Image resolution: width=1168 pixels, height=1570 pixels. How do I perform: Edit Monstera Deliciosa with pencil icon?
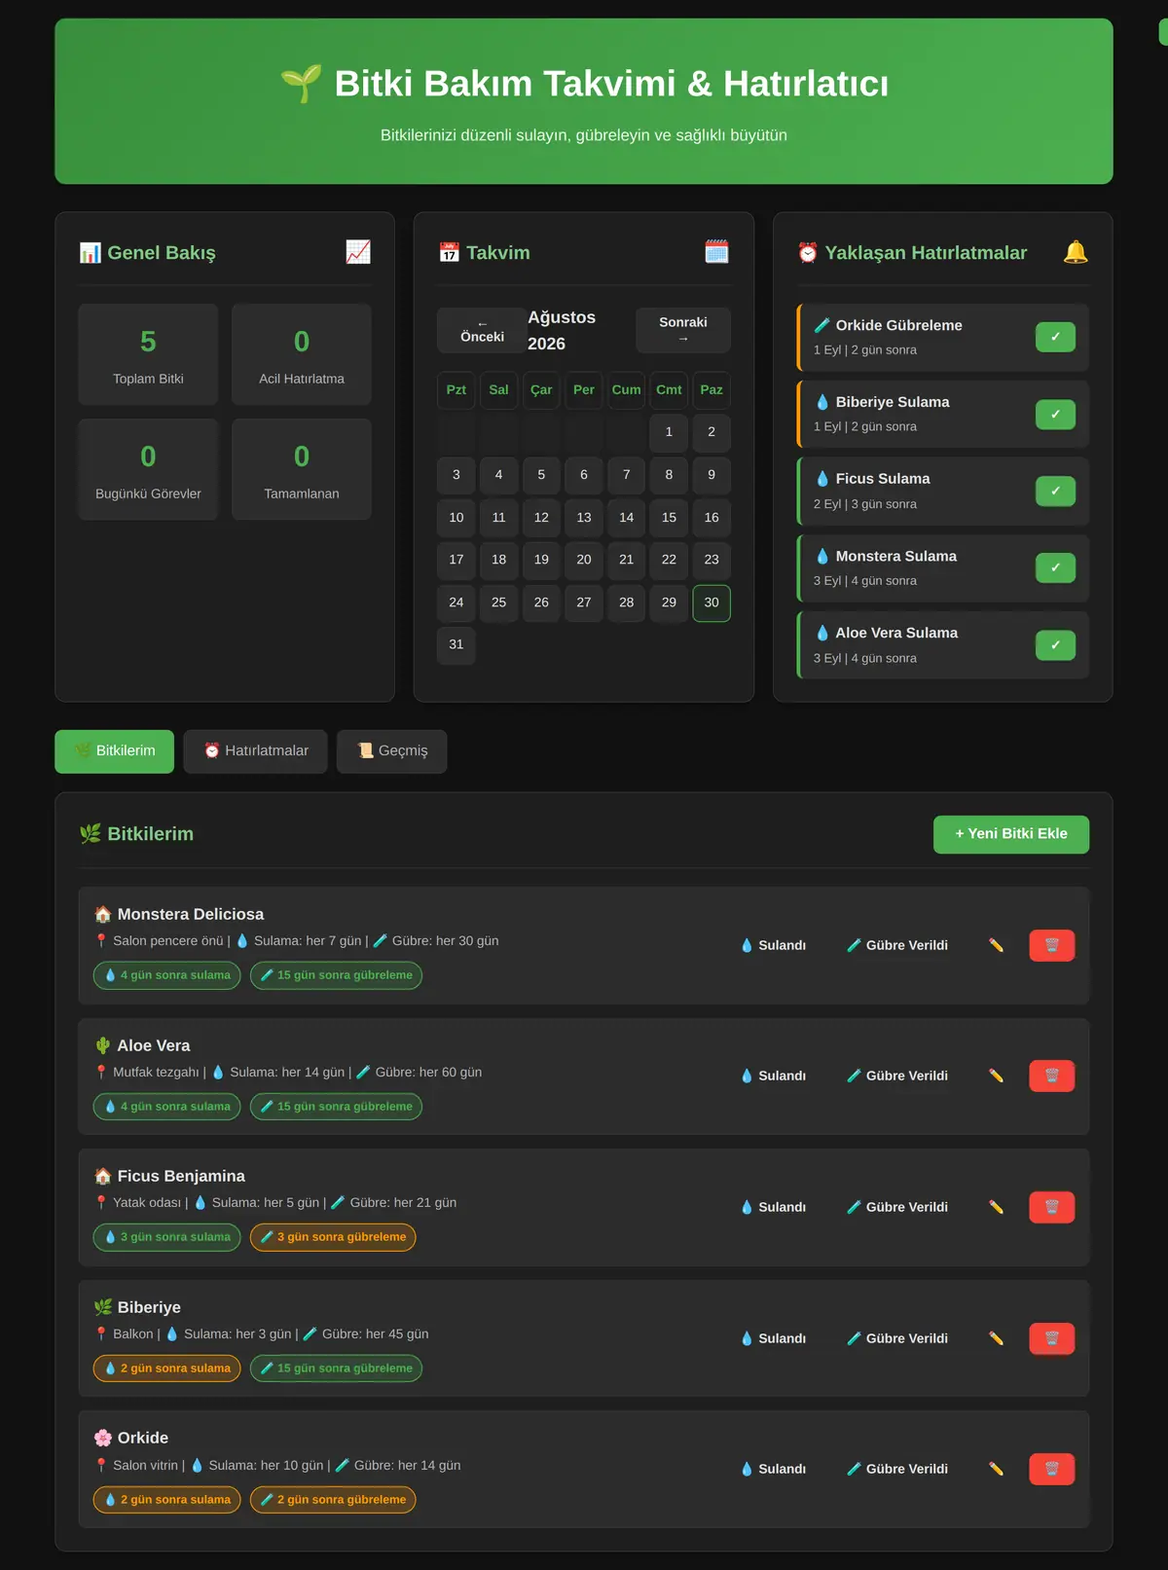pyautogui.click(x=996, y=945)
